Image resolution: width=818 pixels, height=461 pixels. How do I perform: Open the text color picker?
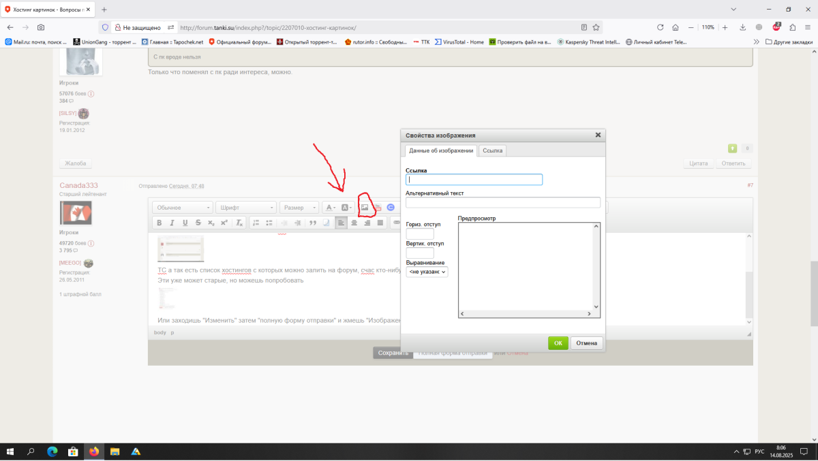click(x=330, y=207)
